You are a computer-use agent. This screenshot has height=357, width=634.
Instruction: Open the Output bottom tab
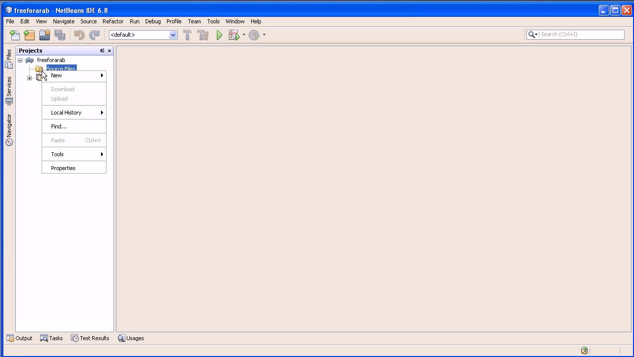click(x=19, y=338)
